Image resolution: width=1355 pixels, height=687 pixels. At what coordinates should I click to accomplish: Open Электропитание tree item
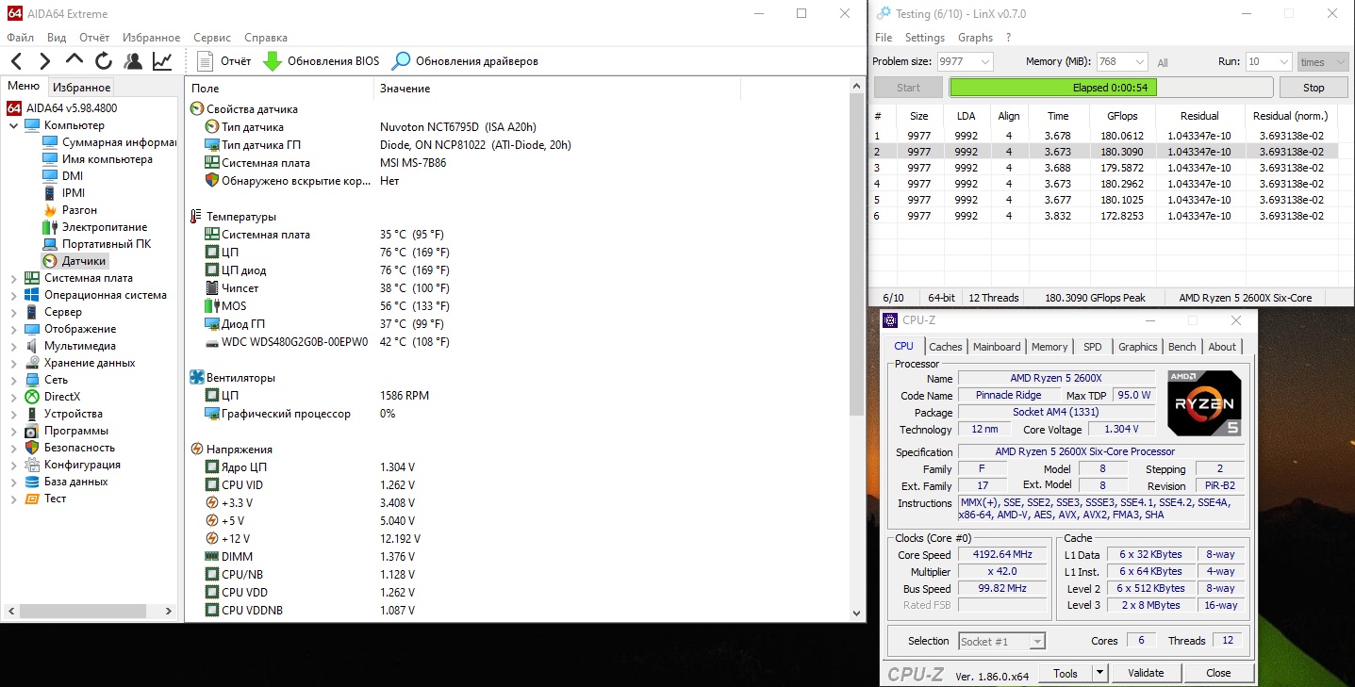[105, 227]
